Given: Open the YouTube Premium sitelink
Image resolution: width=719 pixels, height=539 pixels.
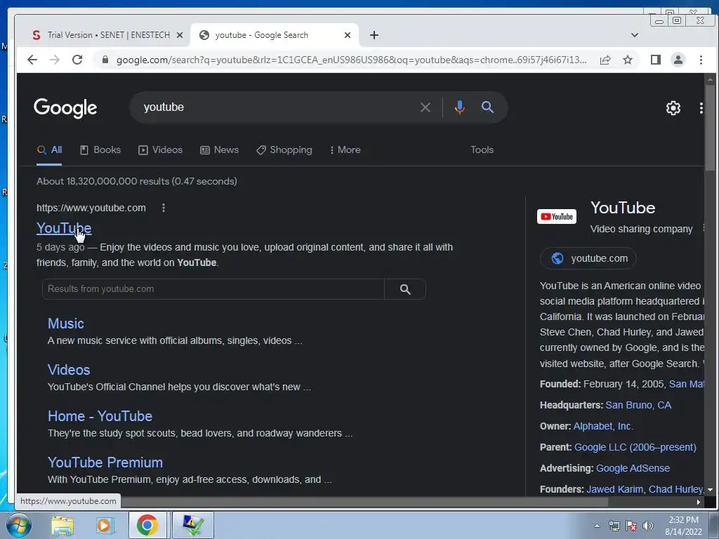Looking at the screenshot, I should 105,463.
